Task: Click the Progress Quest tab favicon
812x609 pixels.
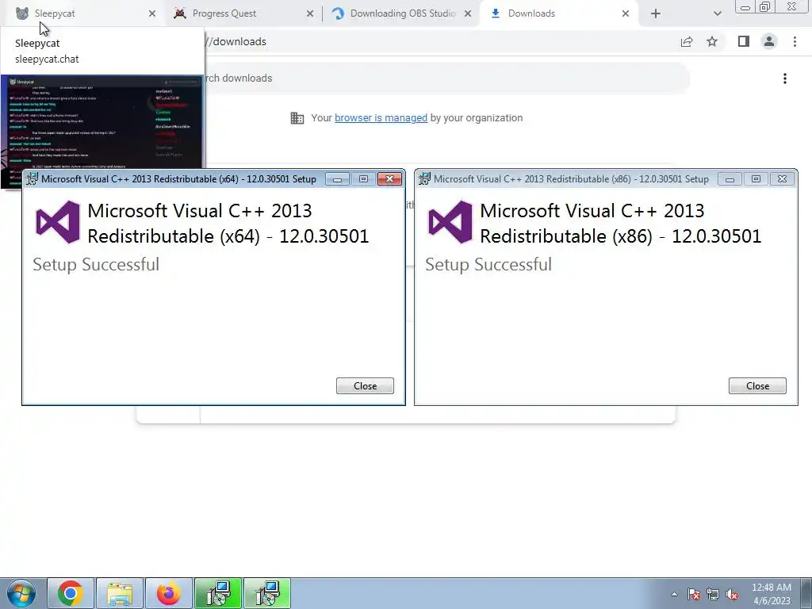Action: 180,13
